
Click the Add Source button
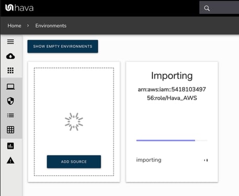pyautogui.click(x=74, y=162)
